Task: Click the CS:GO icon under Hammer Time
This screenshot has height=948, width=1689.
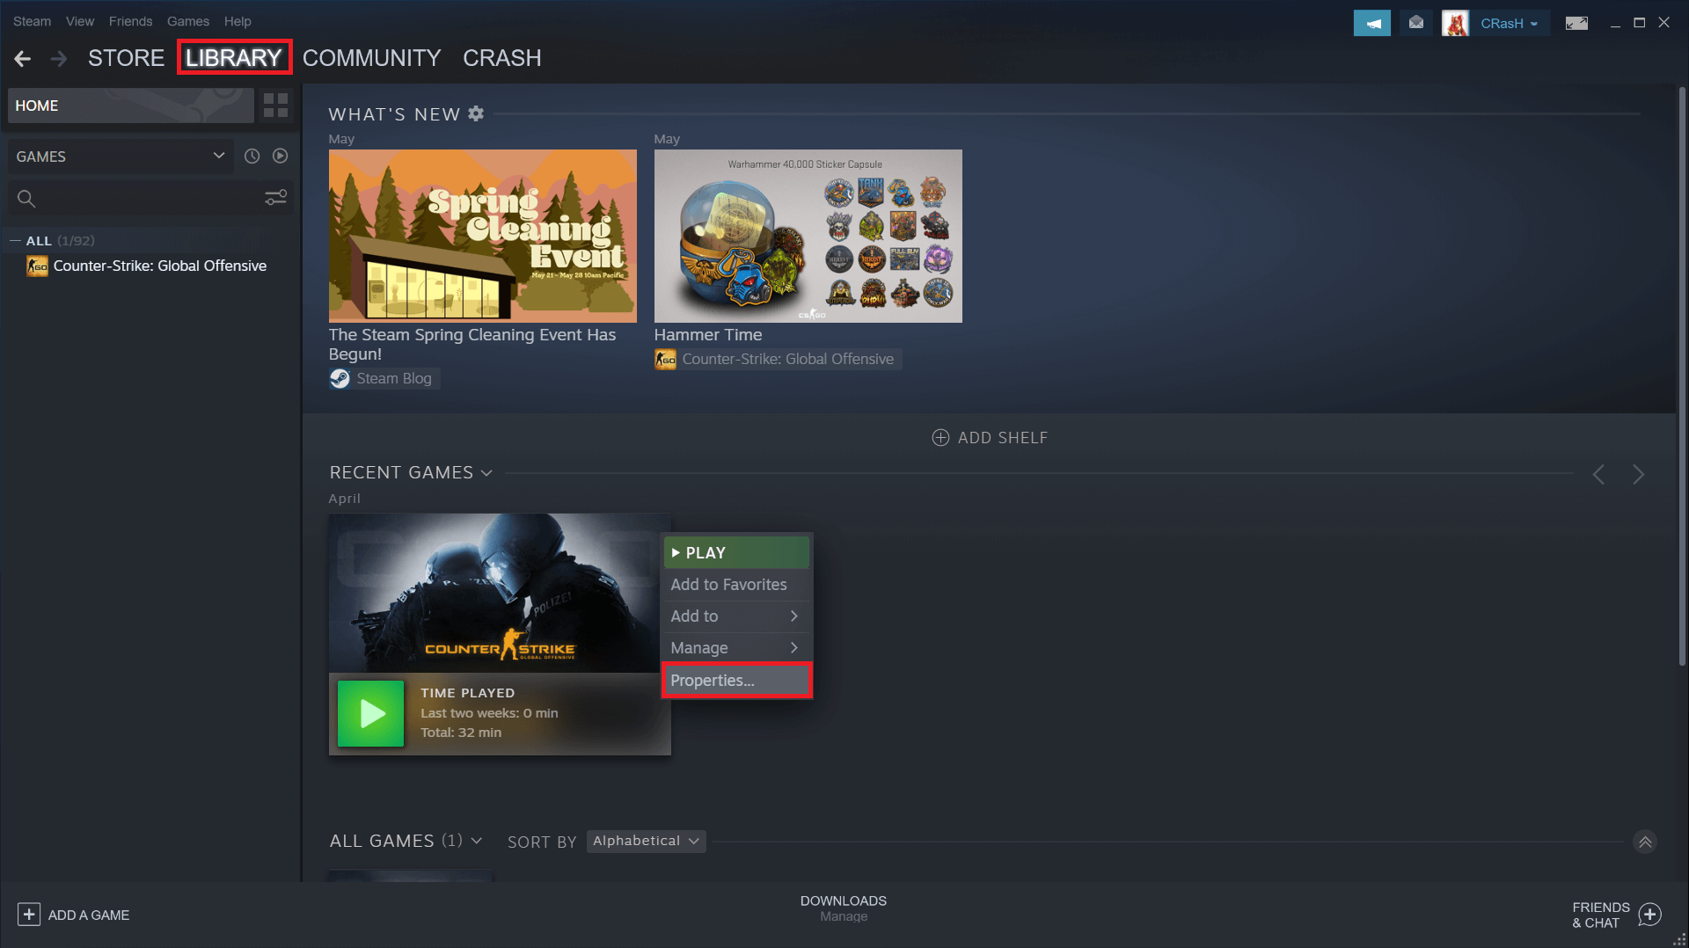Action: (x=665, y=359)
